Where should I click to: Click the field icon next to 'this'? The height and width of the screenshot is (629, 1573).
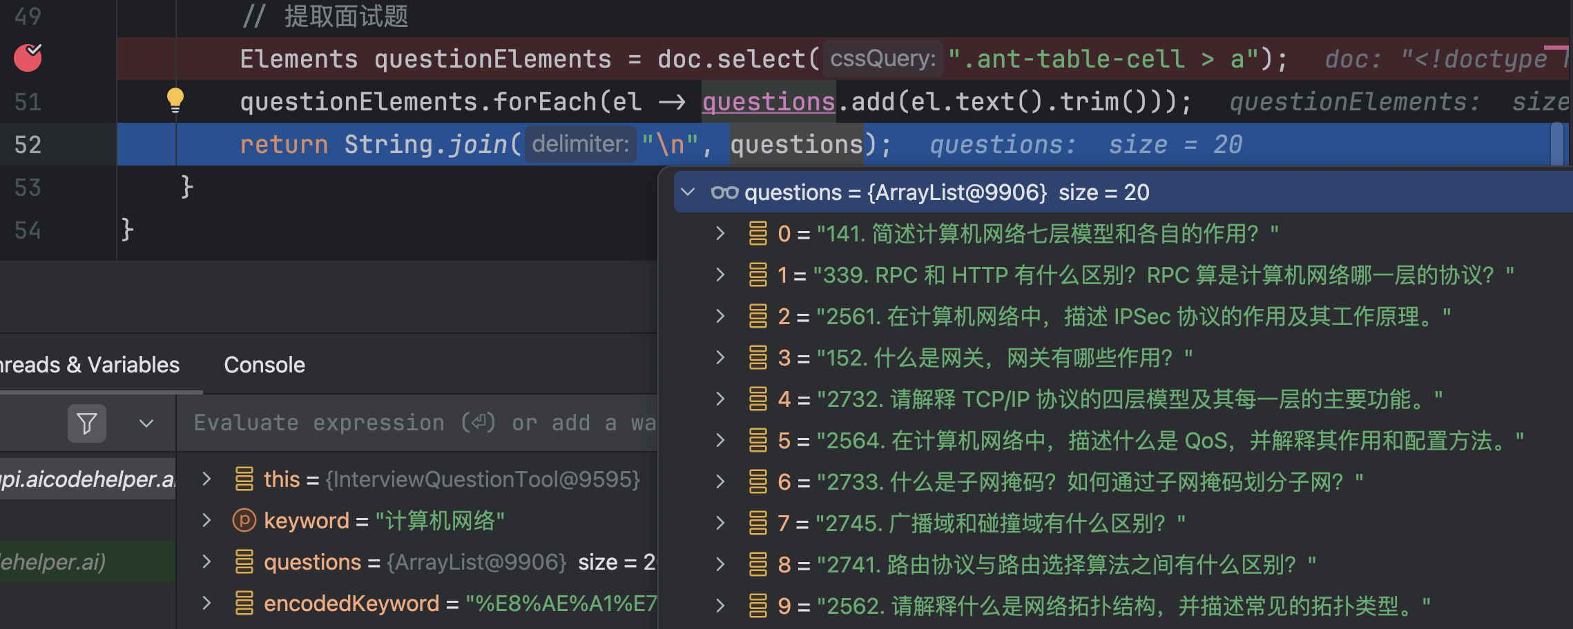click(244, 479)
